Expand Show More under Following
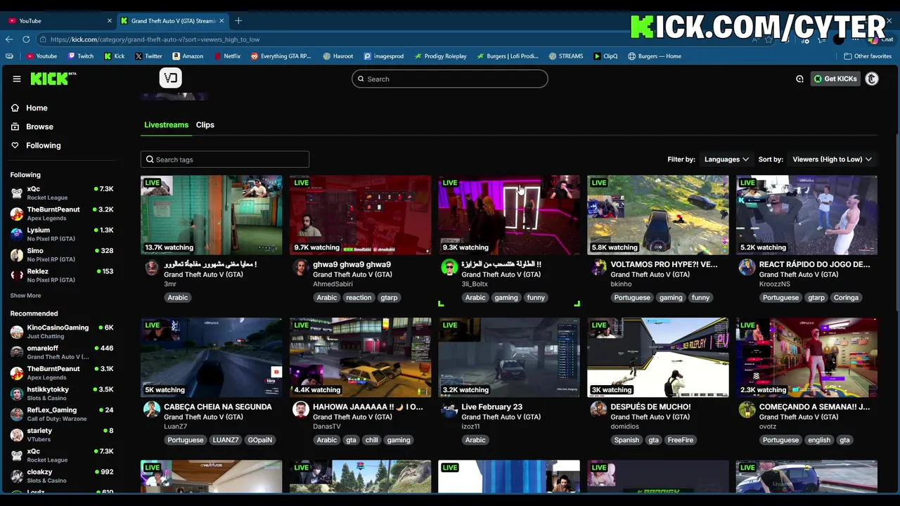 25,296
